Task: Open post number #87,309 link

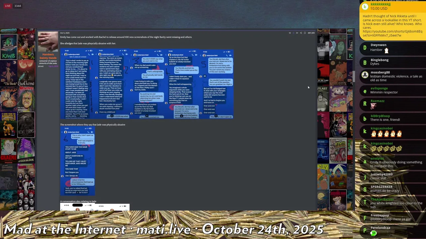Action: click(x=311, y=33)
